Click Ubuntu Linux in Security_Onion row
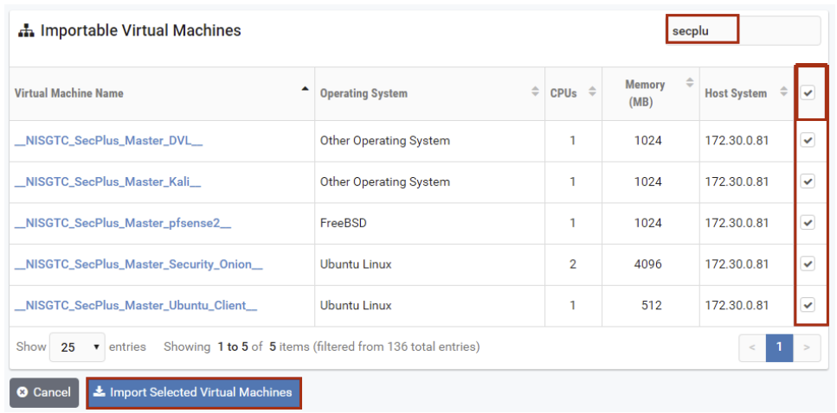 pyautogui.click(x=356, y=264)
